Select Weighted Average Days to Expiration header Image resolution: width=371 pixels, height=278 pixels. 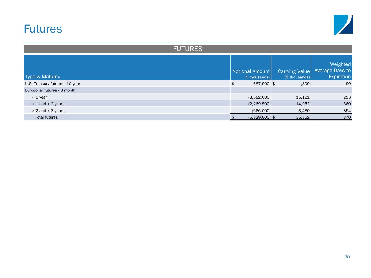[x=332, y=70]
